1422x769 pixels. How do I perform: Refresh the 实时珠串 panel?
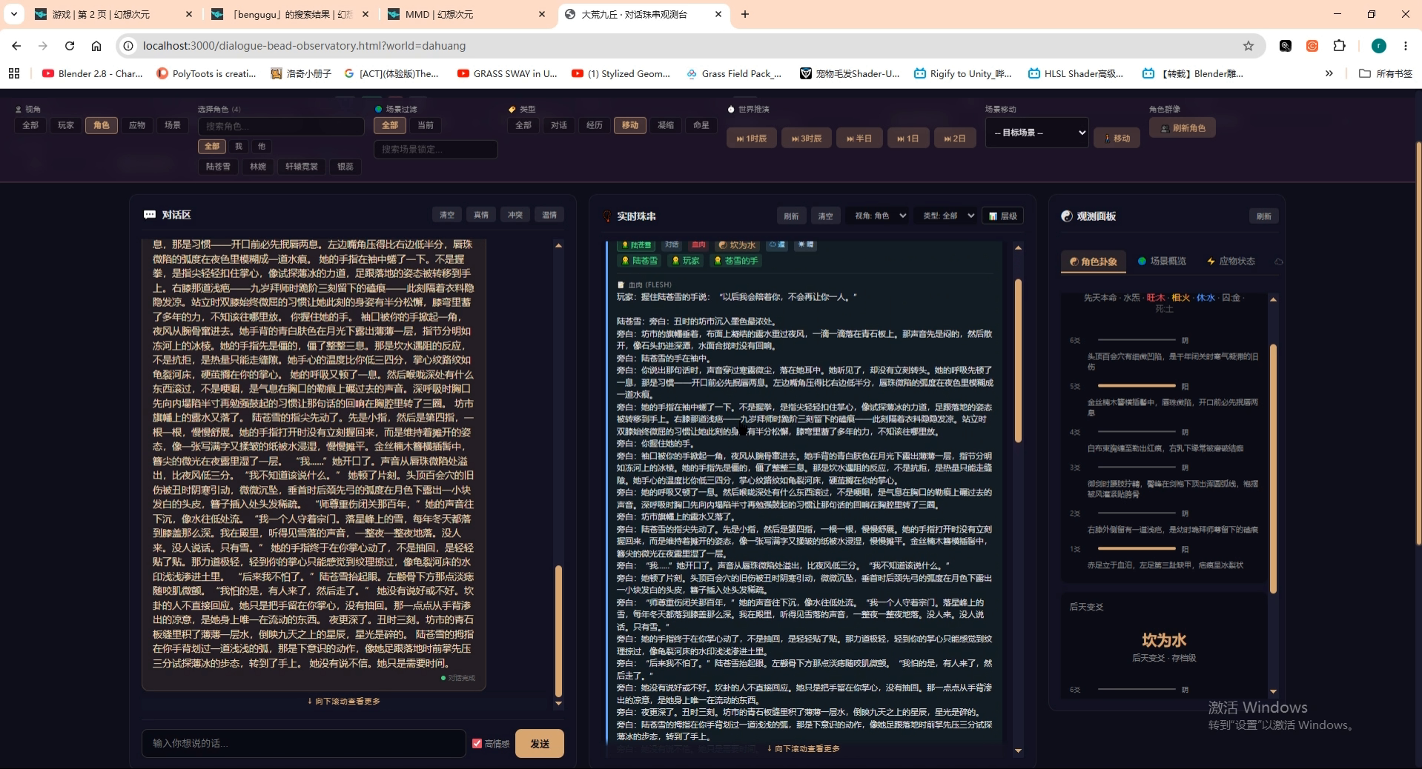pyautogui.click(x=791, y=216)
